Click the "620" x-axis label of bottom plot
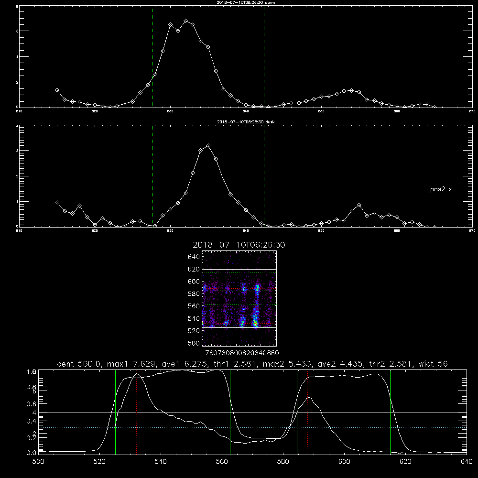The image size is (478, 478). tap(405, 462)
